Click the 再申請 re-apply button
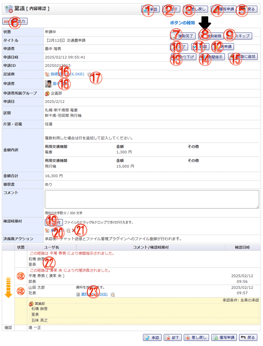 [223, 47]
